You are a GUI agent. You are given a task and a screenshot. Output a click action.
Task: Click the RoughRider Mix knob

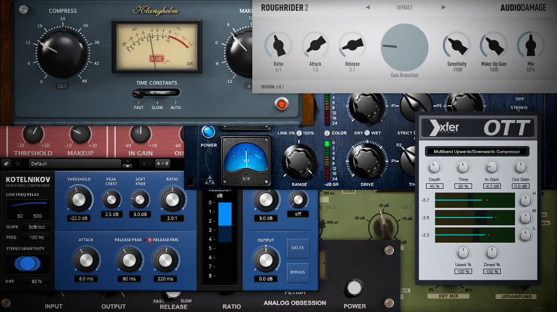tap(531, 45)
